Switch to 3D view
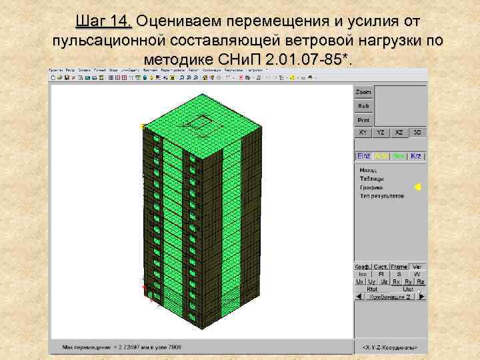Screen dimensions: 480x360 [x=417, y=133]
